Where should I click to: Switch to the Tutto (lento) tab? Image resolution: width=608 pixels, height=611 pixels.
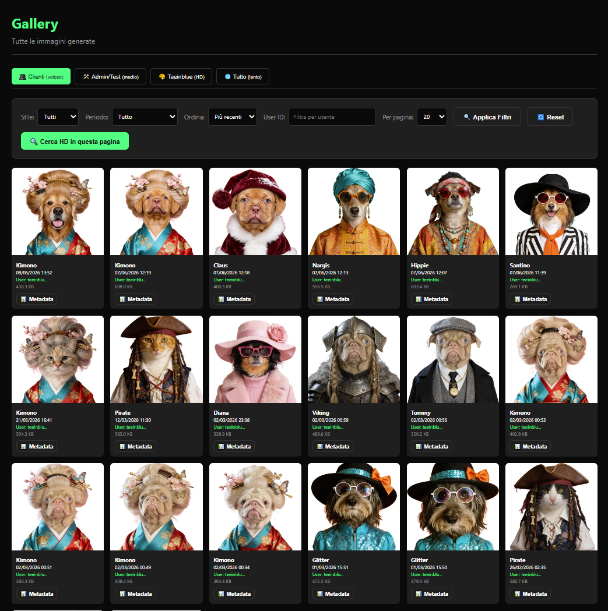pyautogui.click(x=243, y=76)
